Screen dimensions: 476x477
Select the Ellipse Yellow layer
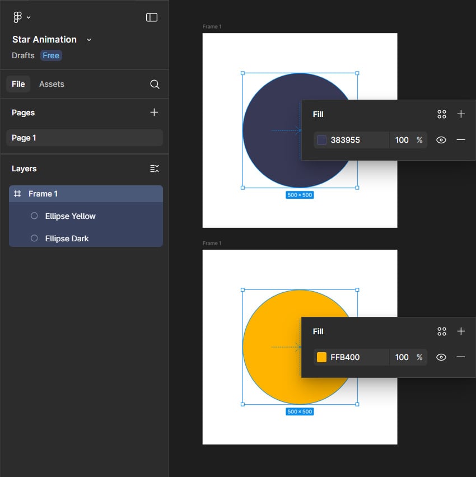[71, 216]
